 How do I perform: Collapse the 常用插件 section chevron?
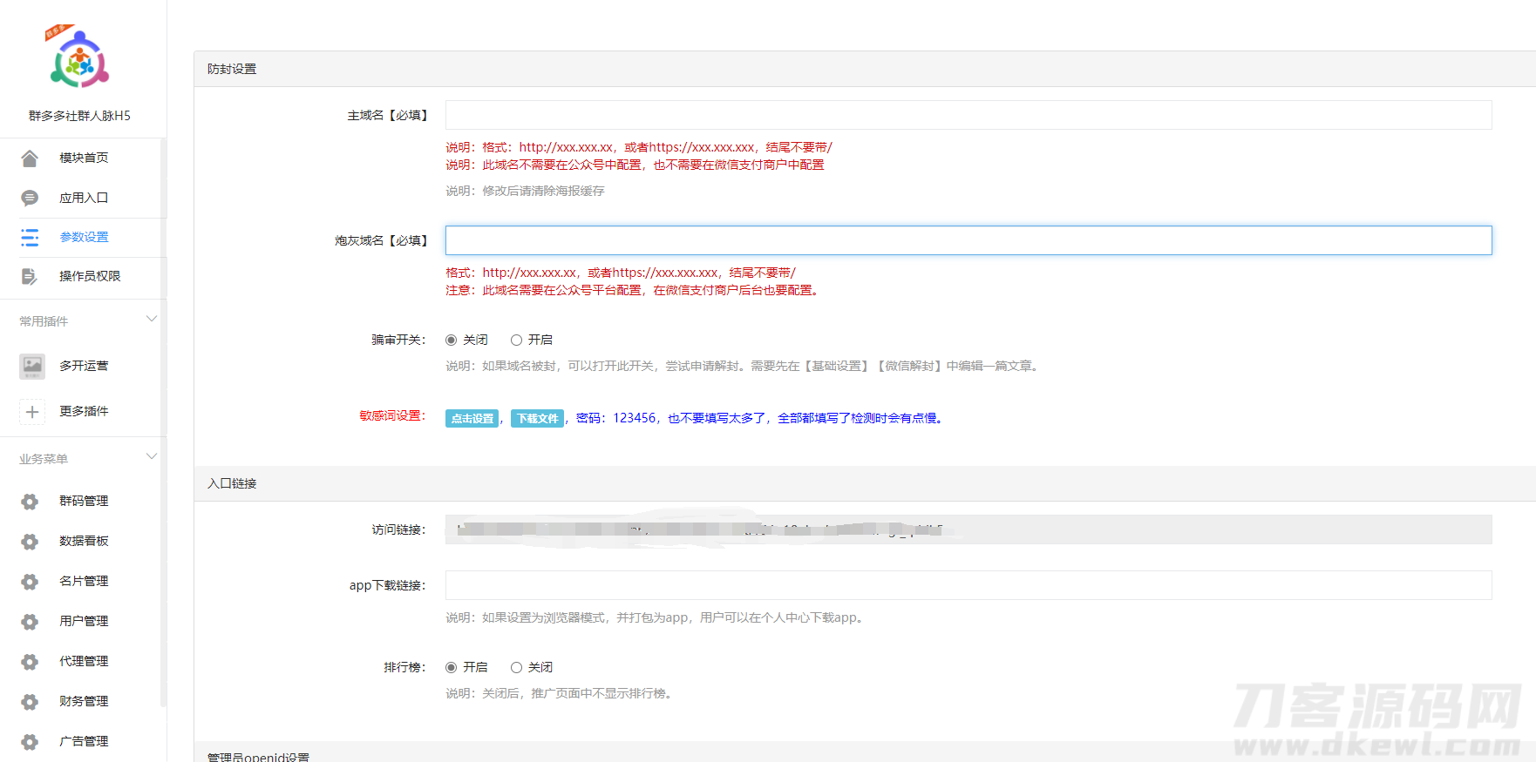152,319
